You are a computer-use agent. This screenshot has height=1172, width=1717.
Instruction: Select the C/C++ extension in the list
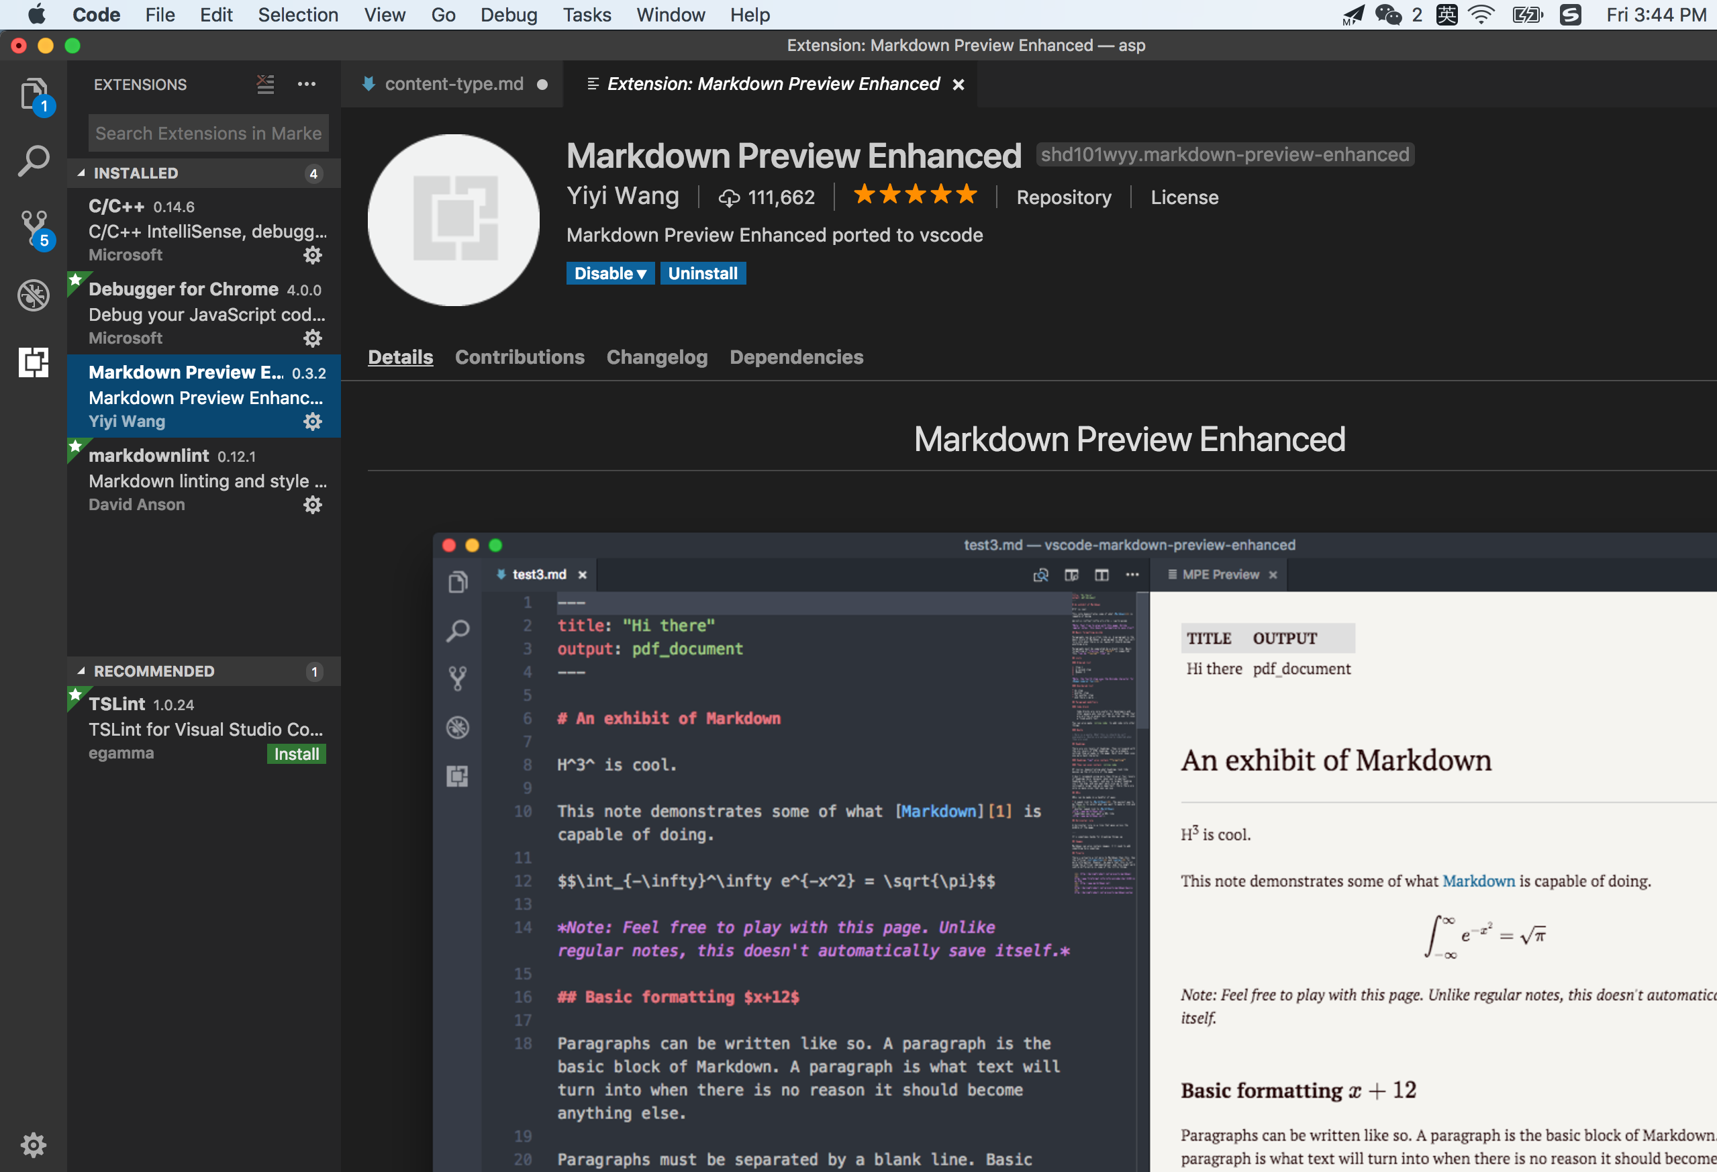[x=204, y=230]
